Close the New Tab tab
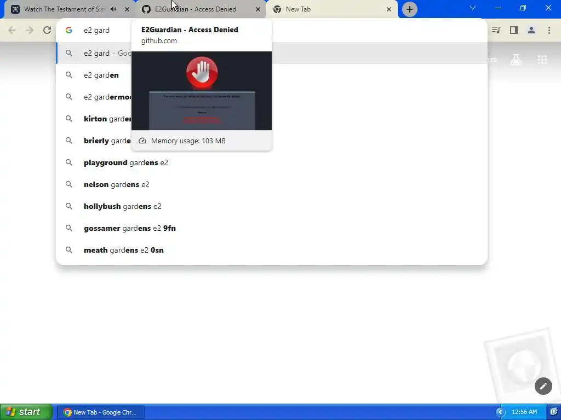The height and width of the screenshot is (420, 561). (x=389, y=9)
